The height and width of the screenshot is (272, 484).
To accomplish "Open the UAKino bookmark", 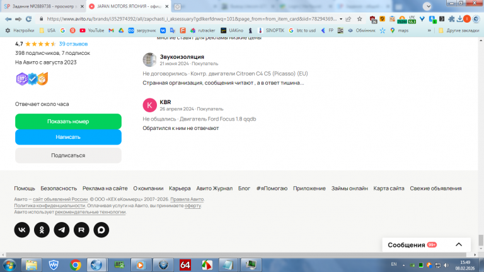I will tap(232, 30).
